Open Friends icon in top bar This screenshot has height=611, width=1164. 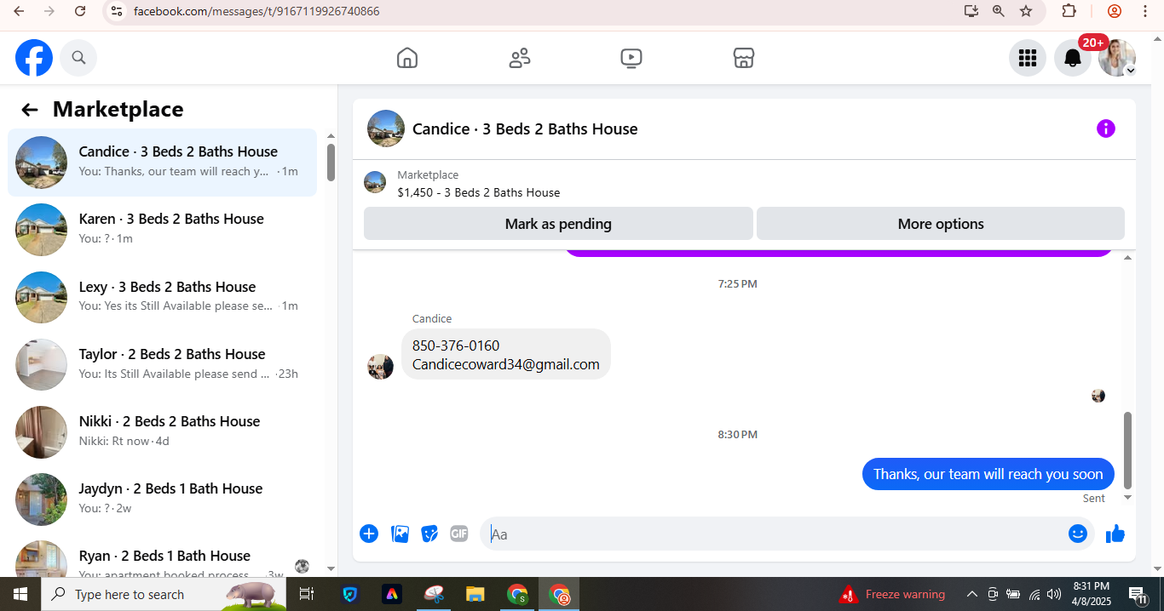(x=520, y=58)
